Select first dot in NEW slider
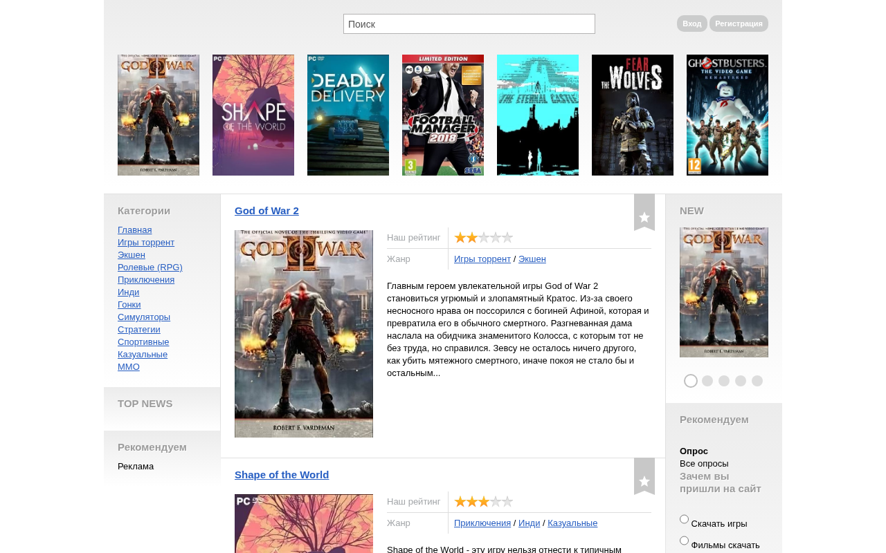The height and width of the screenshot is (553, 886). pyautogui.click(x=691, y=381)
